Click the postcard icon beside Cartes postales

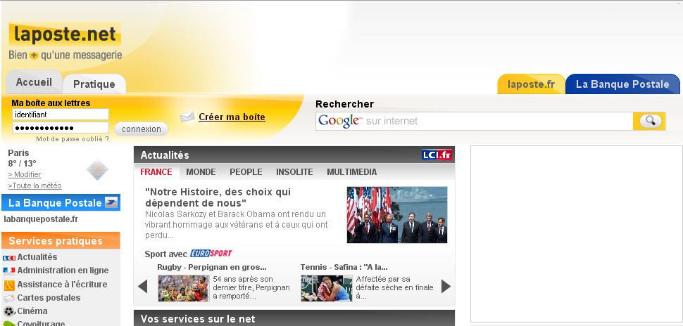click(x=8, y=298)
